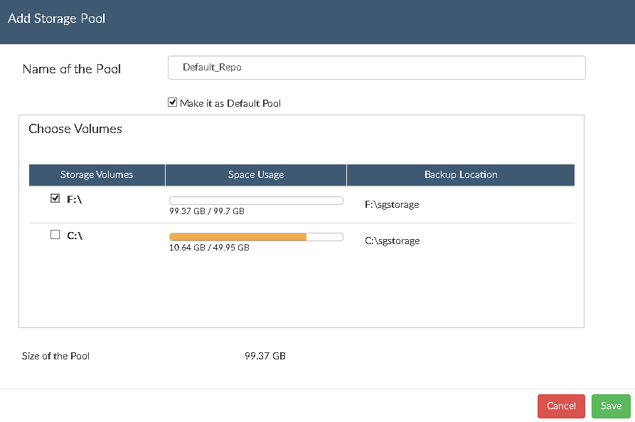Click the 99.37 GB / 99.7 GB usage text
The width and height of the screenshot is (635, 422).
pyautogui.click(x=207, y=211)
